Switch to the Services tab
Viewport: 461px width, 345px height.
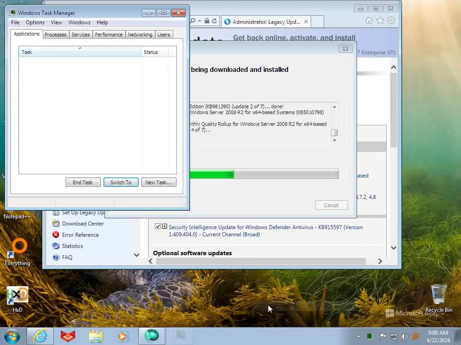point(81,35)
